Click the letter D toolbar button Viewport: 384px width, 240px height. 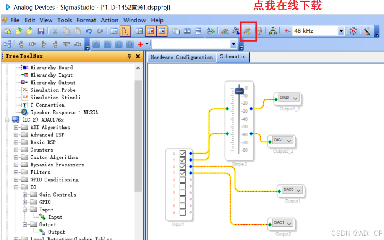click(130, 44)
